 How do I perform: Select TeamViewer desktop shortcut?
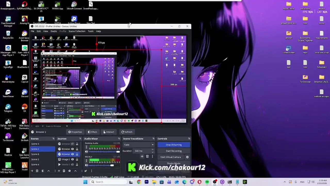[x=8, y=94]
